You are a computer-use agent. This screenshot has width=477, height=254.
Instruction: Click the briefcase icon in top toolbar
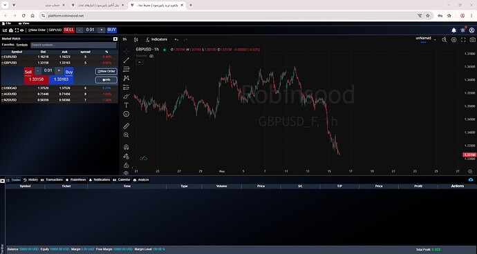pyautogui.click(x=11, y=30)
